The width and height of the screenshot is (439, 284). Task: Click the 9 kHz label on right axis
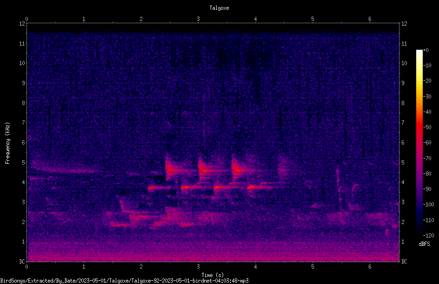pos(403,83)
